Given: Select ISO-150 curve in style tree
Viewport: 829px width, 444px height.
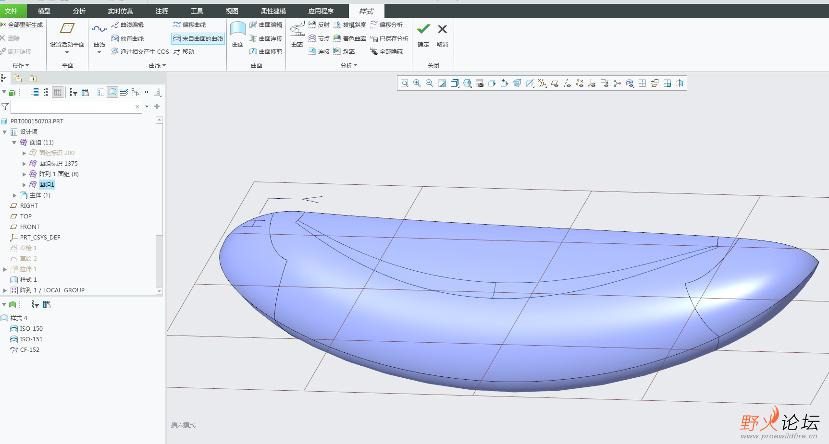Looking at the screenshot, I should [x=26, y=329].
